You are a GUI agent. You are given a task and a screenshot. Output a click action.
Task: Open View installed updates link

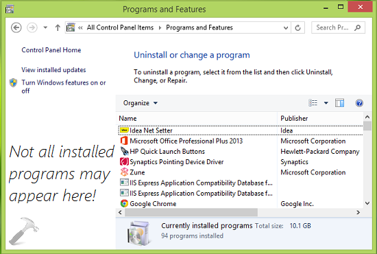tap(53, 70)
